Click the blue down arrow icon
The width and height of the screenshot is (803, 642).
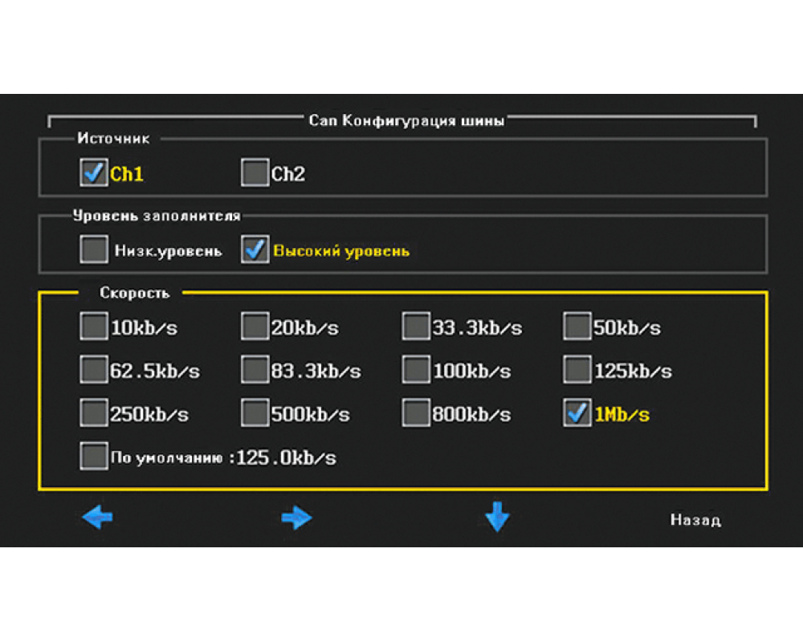497,516
